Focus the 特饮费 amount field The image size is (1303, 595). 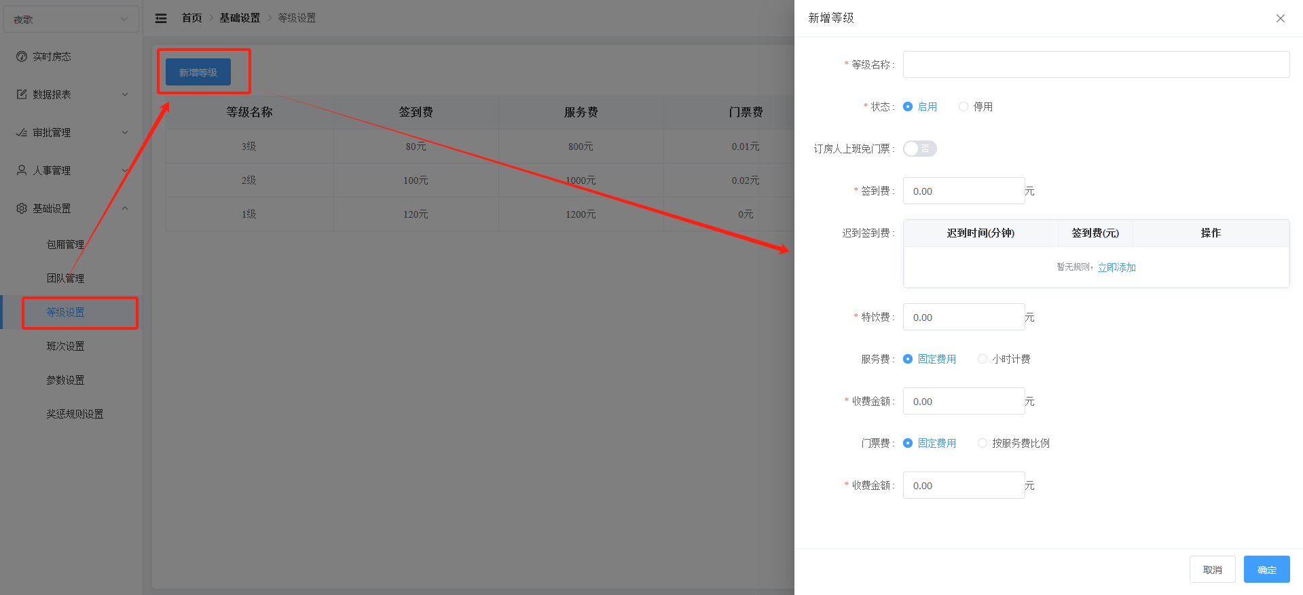964,317
